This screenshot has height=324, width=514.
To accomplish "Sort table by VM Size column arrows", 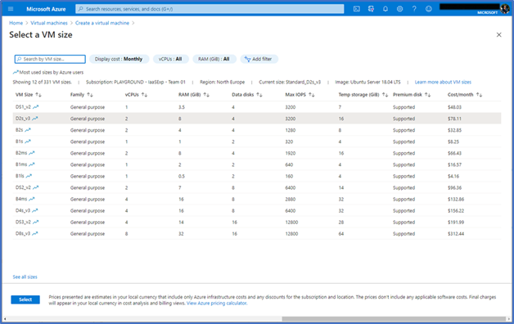I will 38,95.
